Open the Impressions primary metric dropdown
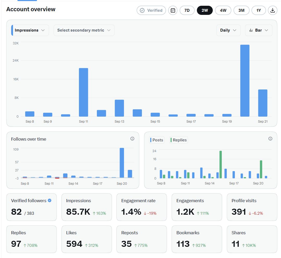281x258 pixels. (x=30, y=30)
